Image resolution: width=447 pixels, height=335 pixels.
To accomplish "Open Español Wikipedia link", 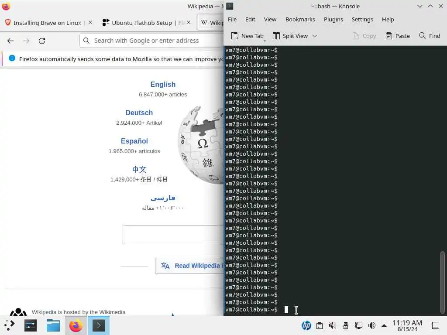I will tap(134, 141).
